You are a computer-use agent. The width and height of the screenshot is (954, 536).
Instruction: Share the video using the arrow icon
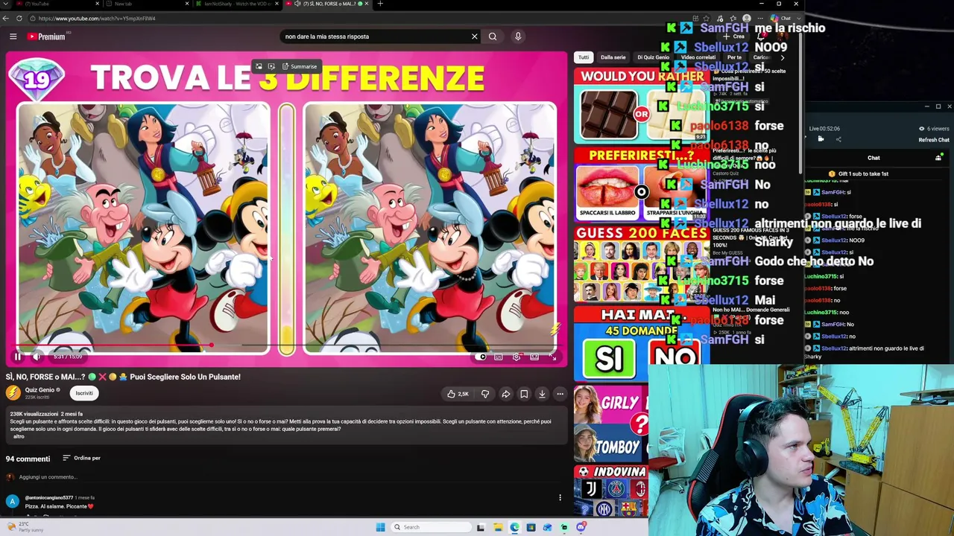point(505,394)
